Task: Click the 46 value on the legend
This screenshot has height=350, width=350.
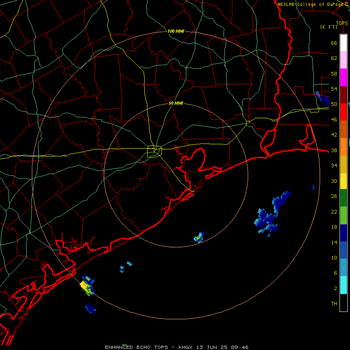Action: coord(334,119)
